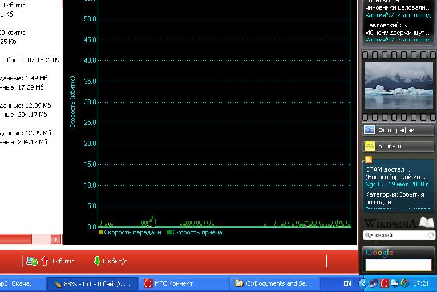
Task: Click the green download speed arrow
Action: point(96,261)
